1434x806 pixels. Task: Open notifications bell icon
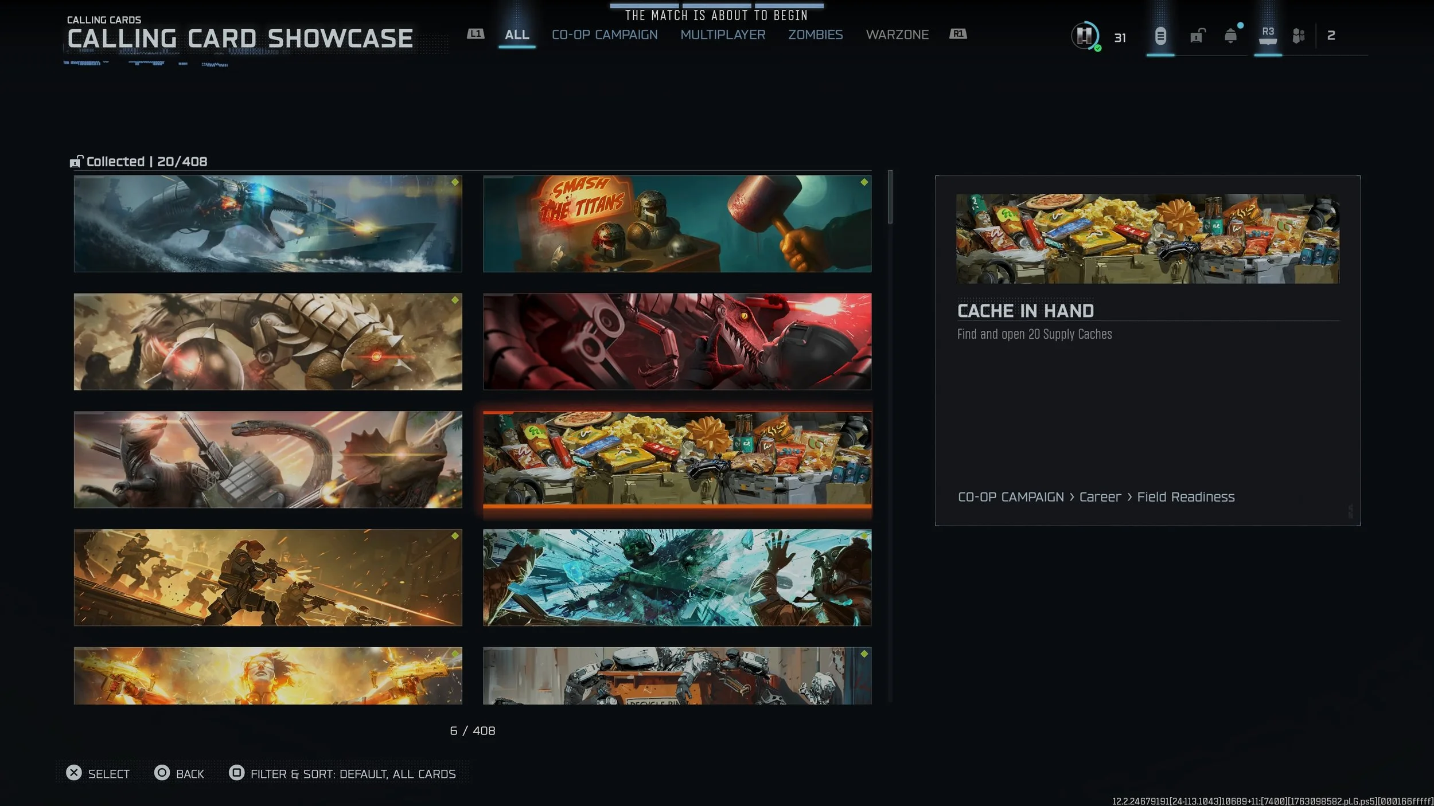[x=1230, y=36]
